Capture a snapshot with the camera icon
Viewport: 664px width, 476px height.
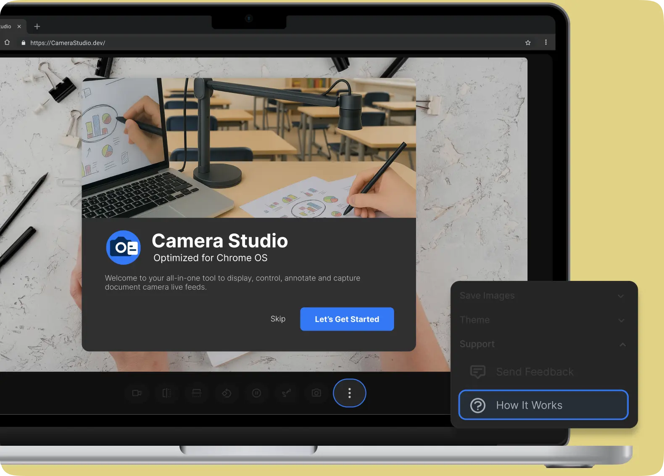point(316,393)
